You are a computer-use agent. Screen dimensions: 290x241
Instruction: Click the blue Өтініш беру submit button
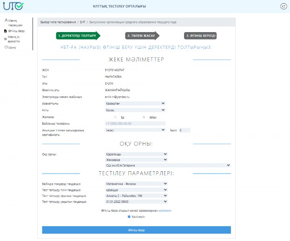tap(136, 230)
